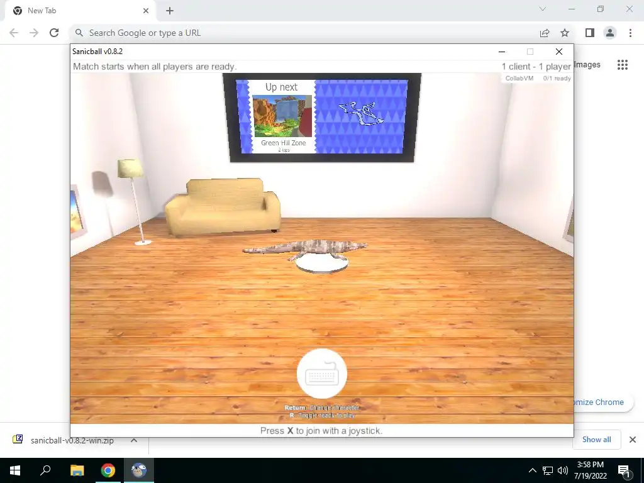
Task: Open the Chrome profile avatar
Action: pyautogui.click(x=610, y=33)
